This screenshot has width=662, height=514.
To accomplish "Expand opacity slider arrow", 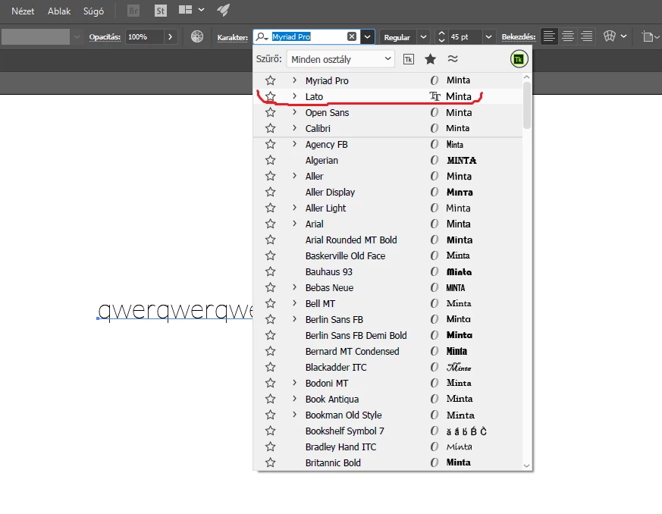I will click(170, 36).
